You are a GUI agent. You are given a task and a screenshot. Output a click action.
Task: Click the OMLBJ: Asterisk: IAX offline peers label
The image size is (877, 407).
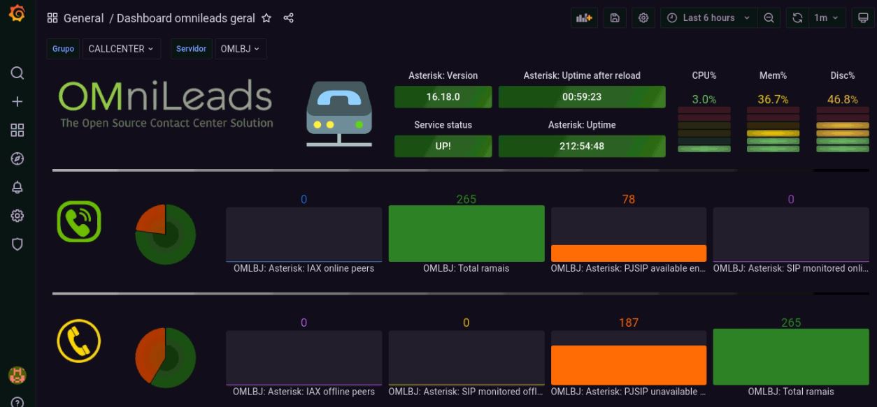click(x=304, y=392)
